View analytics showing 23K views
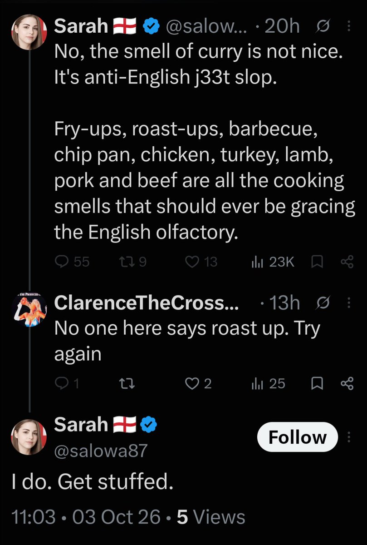This screenshot has width=367, height=545. [273, 262]
